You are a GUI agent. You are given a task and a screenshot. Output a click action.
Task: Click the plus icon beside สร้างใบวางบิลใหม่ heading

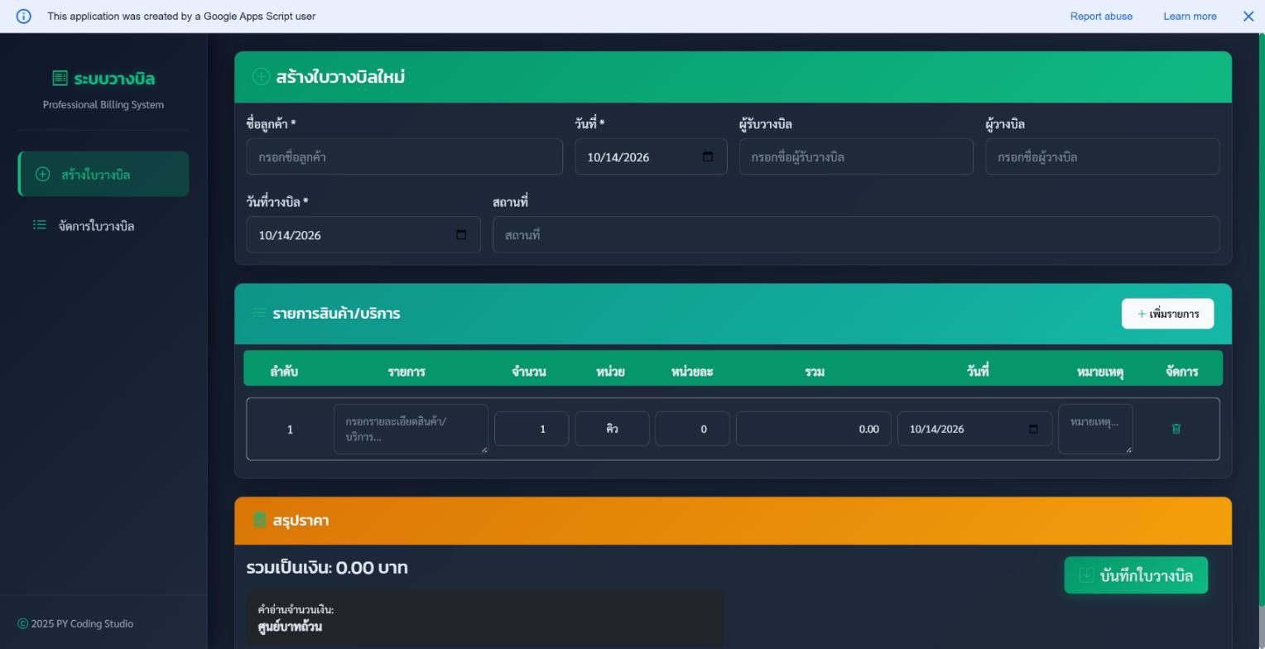point(261,77)
